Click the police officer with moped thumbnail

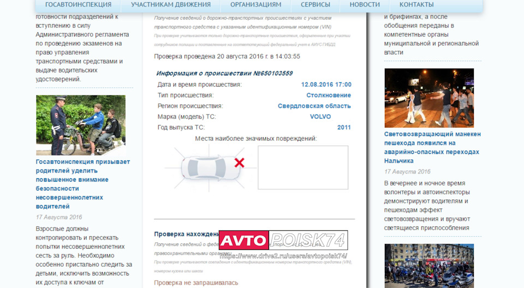click(x=81, y=125)
